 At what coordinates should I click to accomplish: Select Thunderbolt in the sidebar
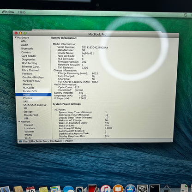(31, 115)
